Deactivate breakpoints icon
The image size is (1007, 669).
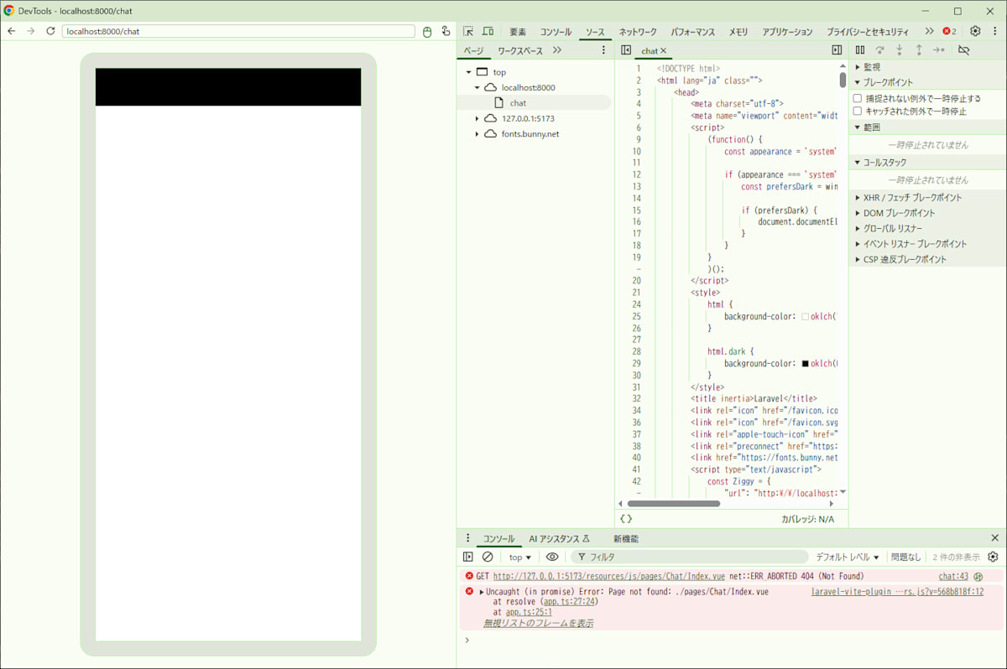963,50
